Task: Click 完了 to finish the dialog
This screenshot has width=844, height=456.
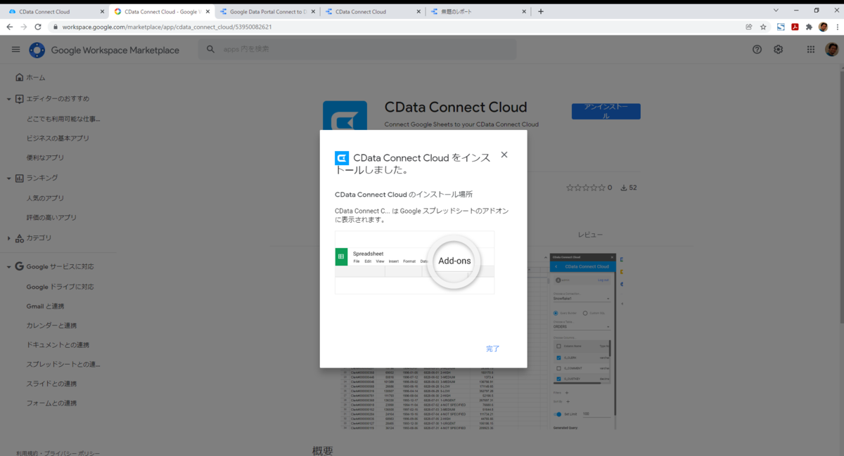Action: [x=492, y=348]
